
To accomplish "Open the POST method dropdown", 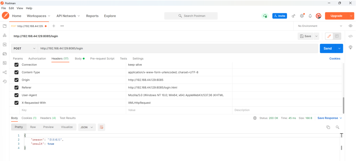I will (25, 48).
